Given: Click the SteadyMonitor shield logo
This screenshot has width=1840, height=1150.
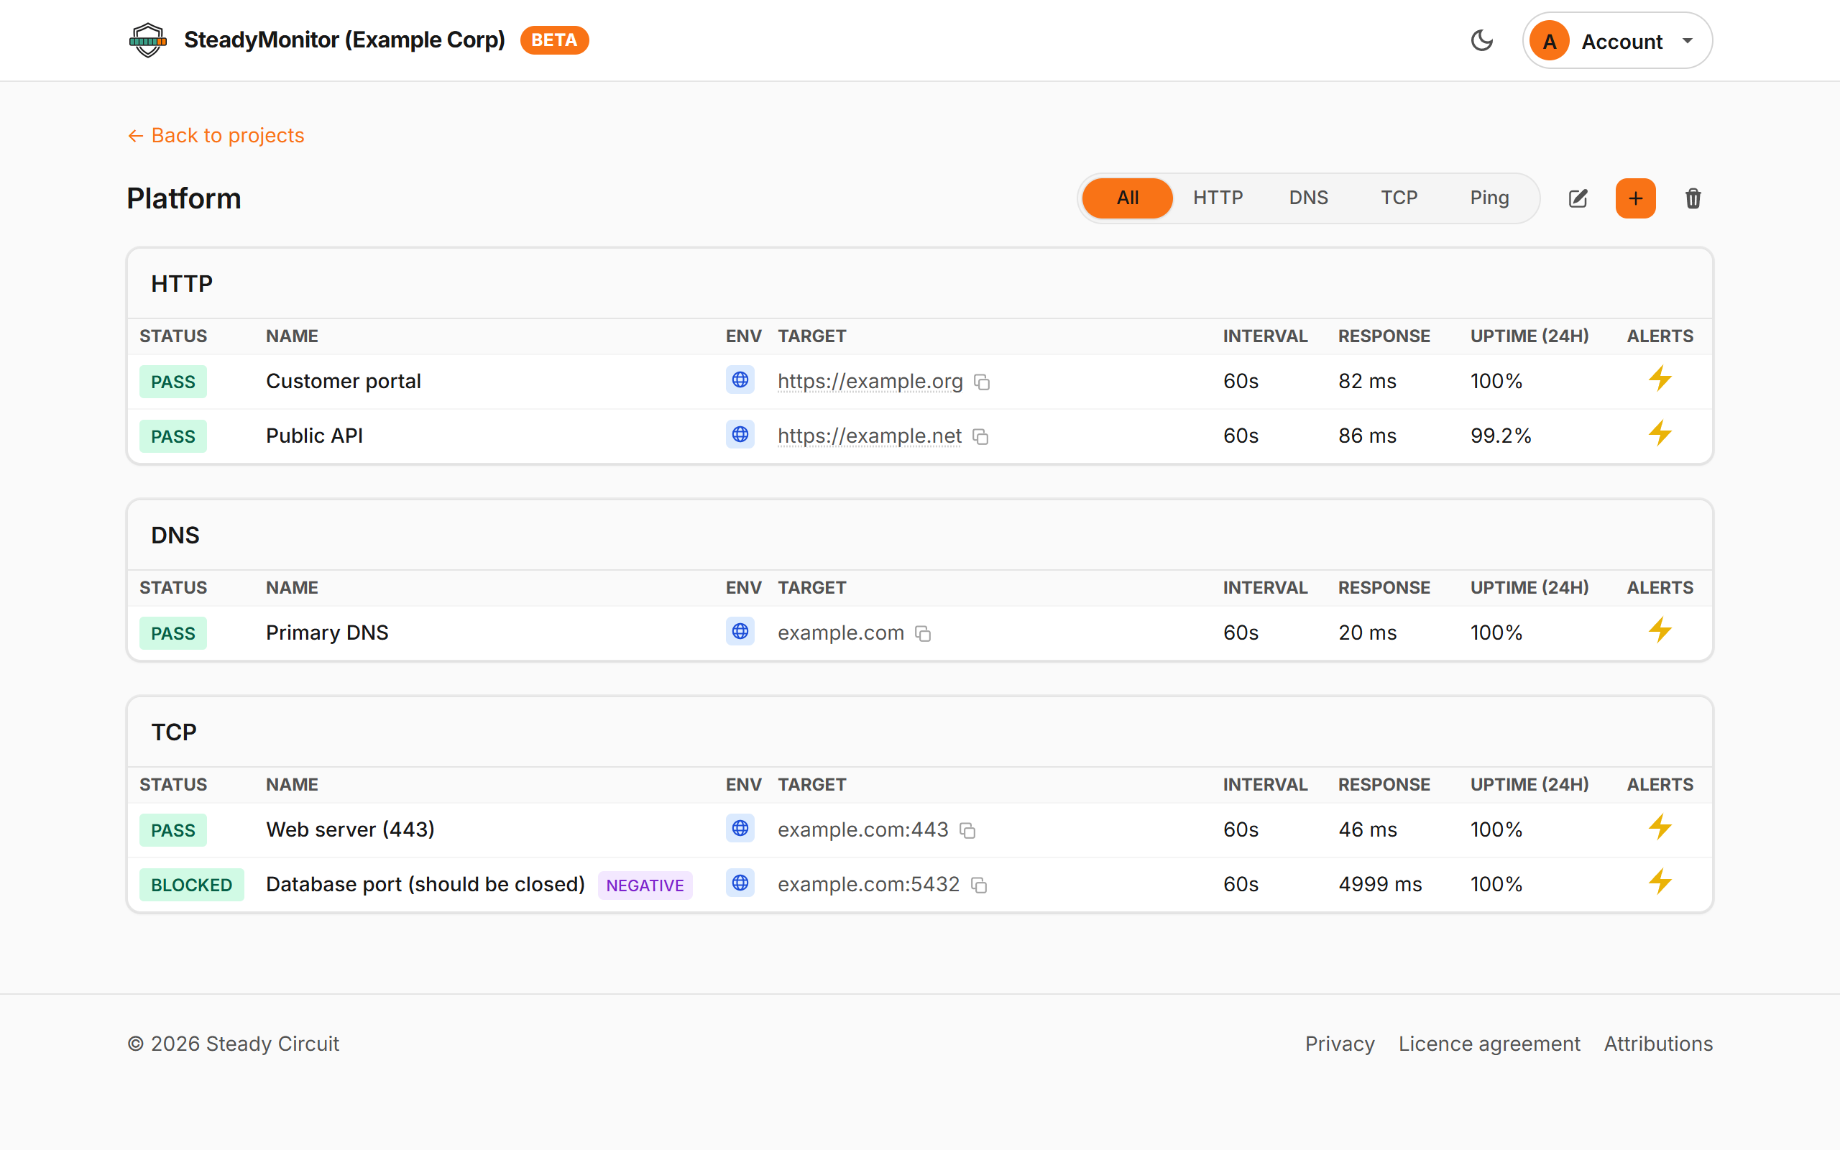Looking at the screenshot, I should pyautogui.click(x=147, y=40).
